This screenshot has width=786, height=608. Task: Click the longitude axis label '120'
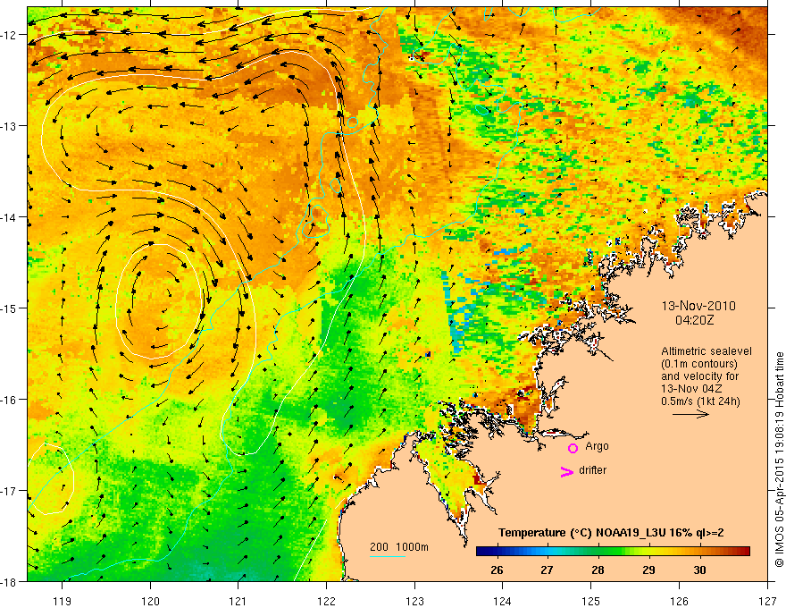point(150,601)
